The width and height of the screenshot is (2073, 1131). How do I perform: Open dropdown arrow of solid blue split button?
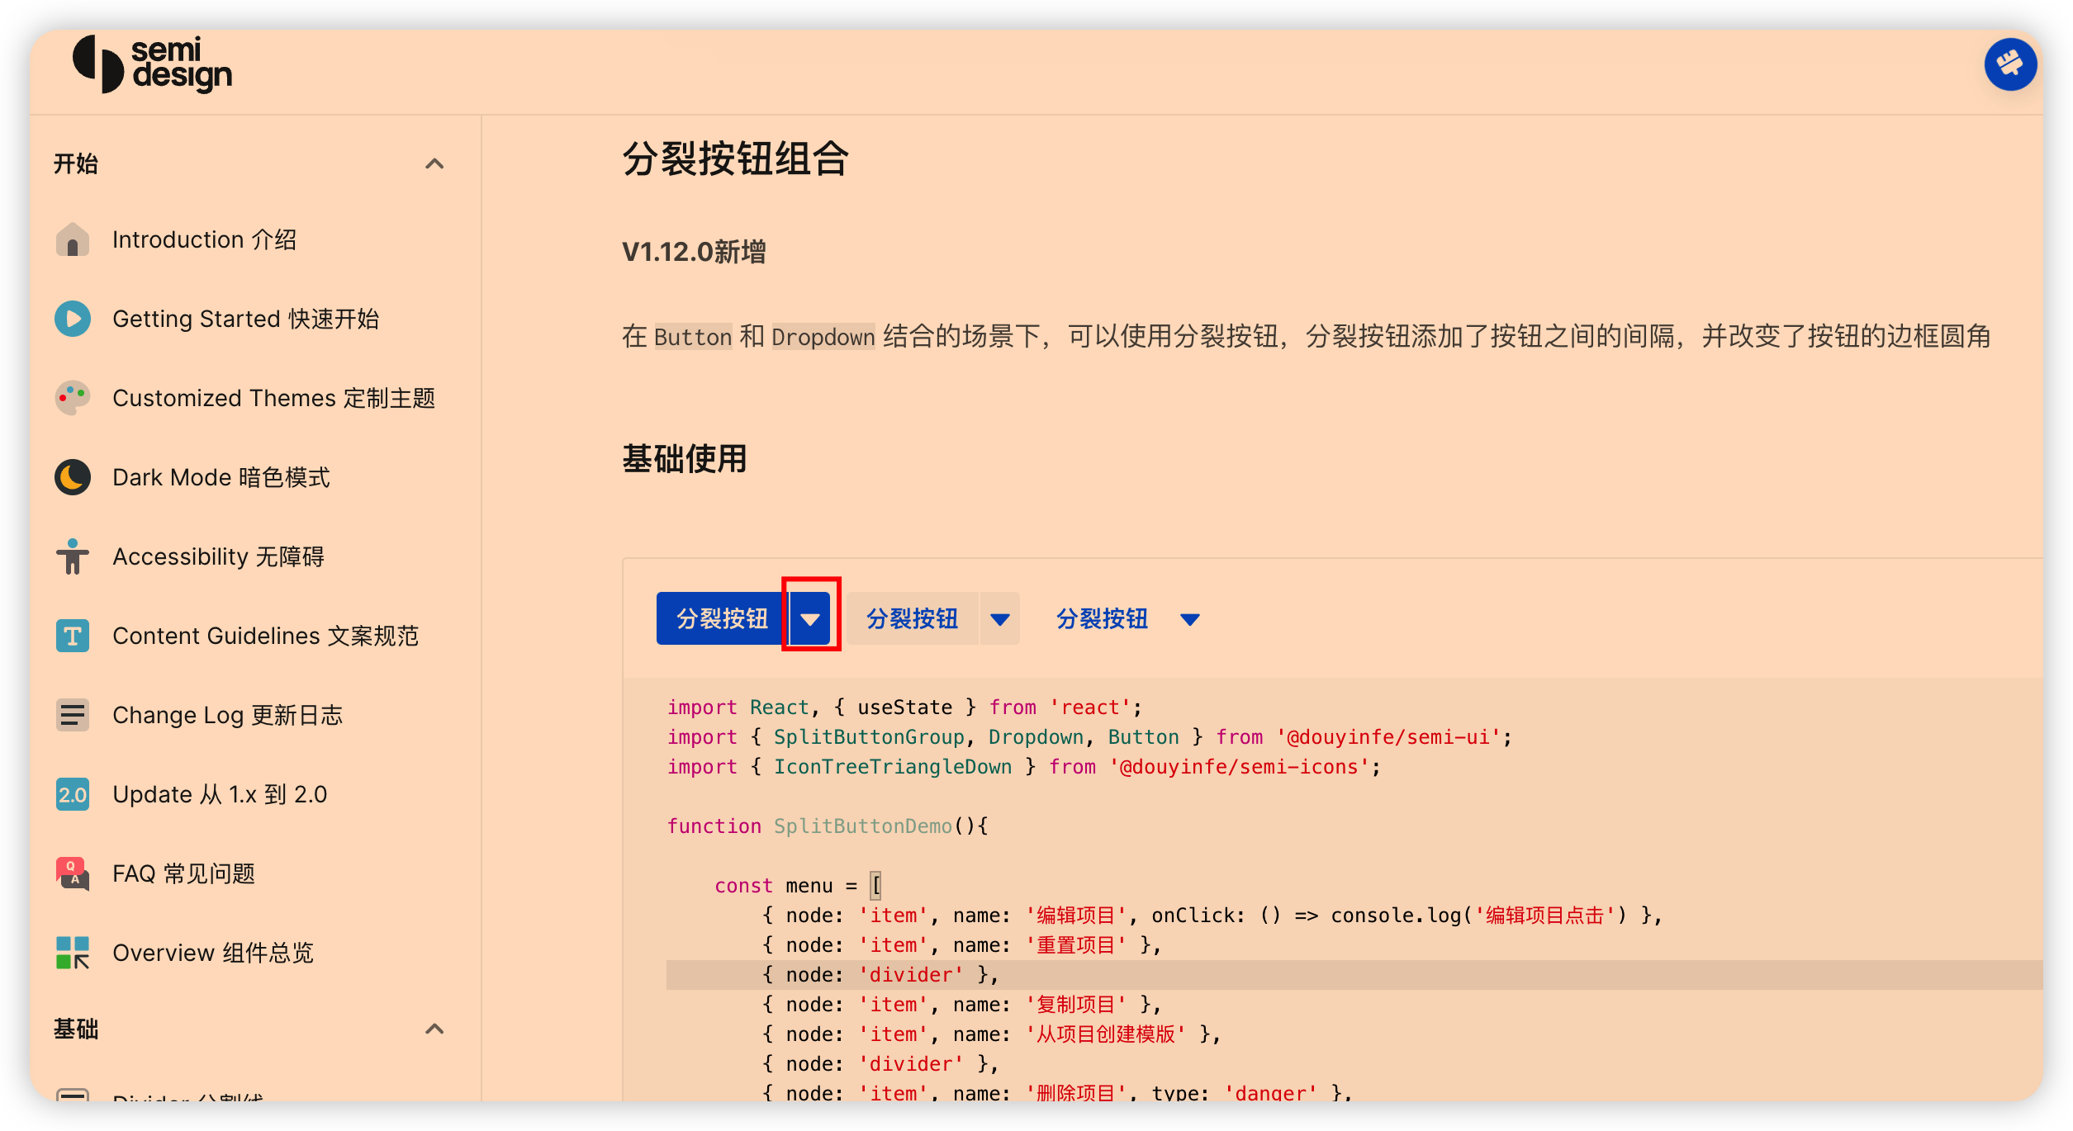(810, 618)
